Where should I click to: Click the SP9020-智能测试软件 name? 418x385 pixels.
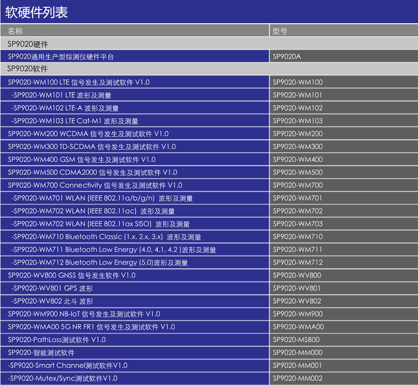click(x=41, y=353)
